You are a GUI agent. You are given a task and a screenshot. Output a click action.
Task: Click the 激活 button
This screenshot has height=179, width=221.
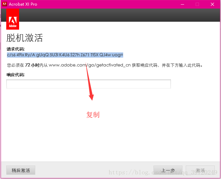pos(200,170)
